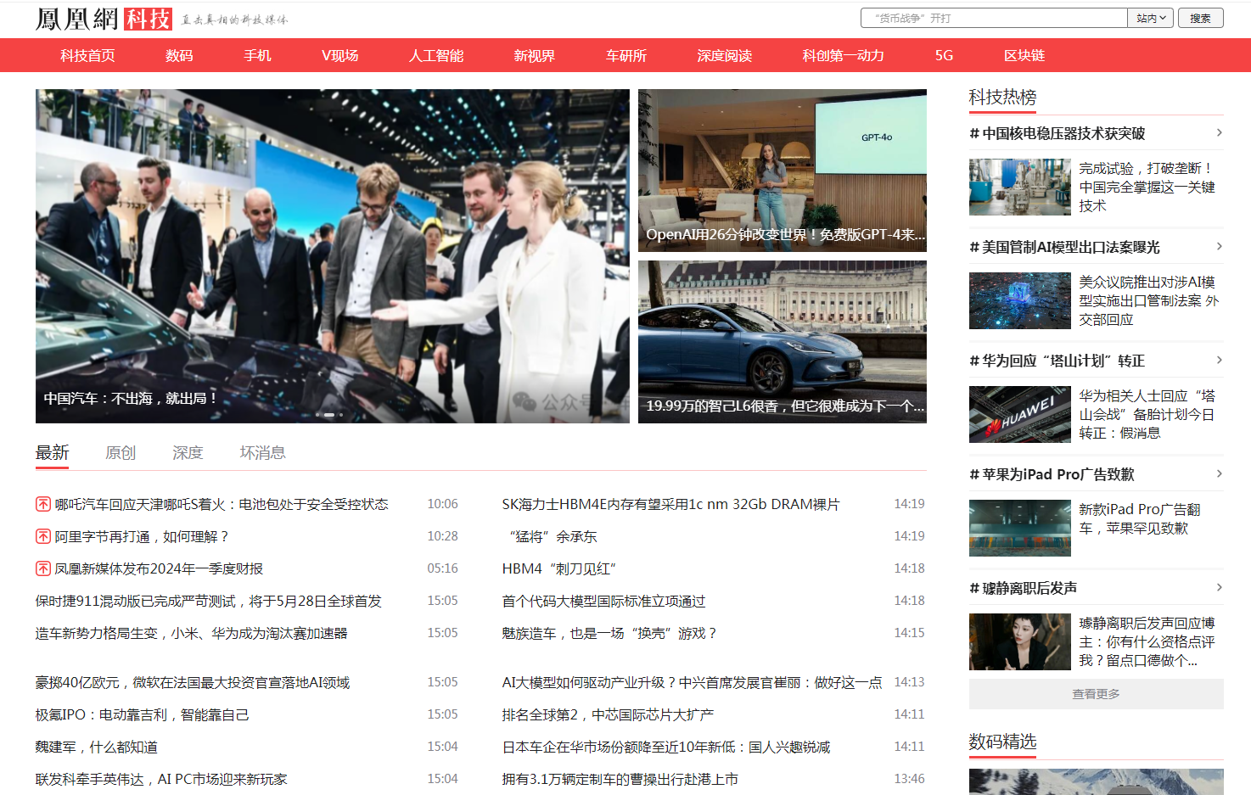Open headline AI大模型如何驱动产业升级
Image resolution: width=1251 pixels, height=795 pixels.
click(692, 682)
